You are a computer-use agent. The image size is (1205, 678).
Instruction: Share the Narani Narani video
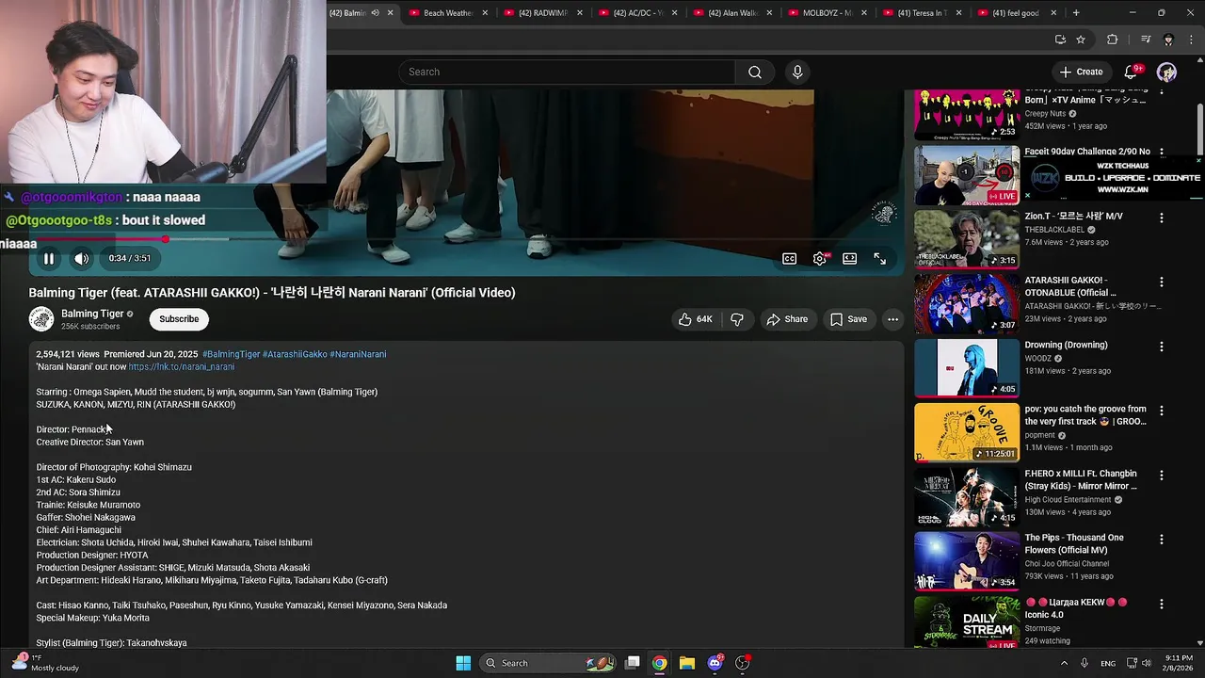(787, 319)
